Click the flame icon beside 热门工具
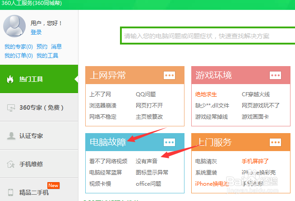 click(x=10, y=79)
